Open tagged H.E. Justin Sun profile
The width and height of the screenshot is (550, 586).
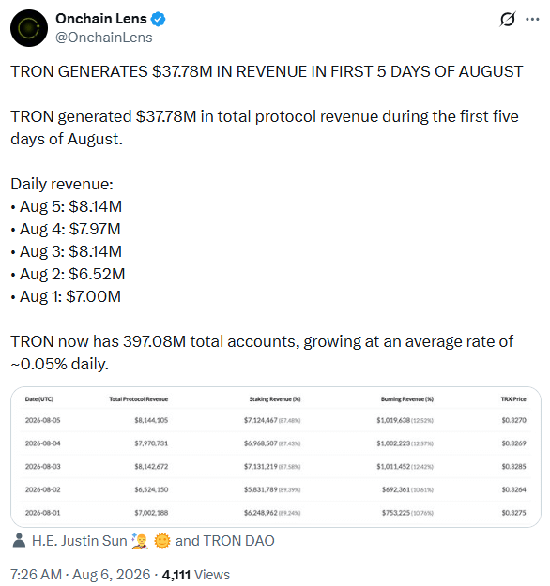(80, 541)
